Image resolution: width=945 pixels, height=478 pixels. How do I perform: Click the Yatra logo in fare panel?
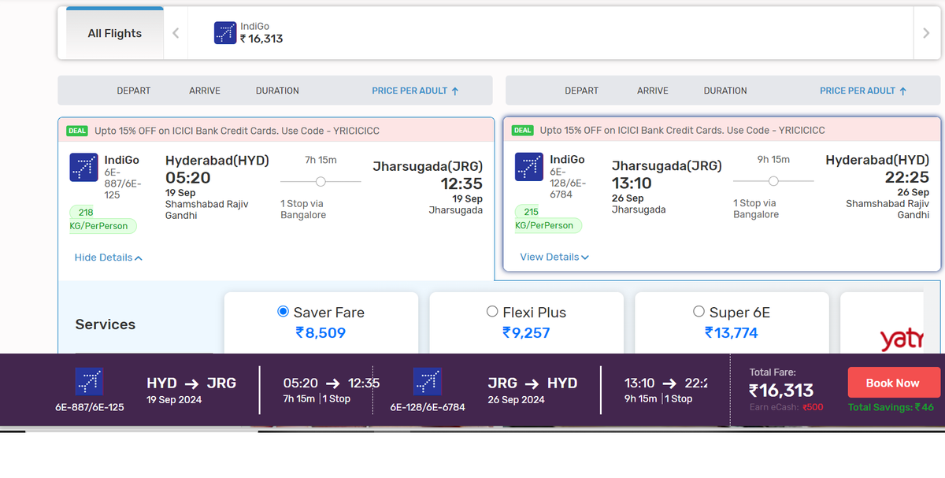pyautogui.click(x=902, y=339)
